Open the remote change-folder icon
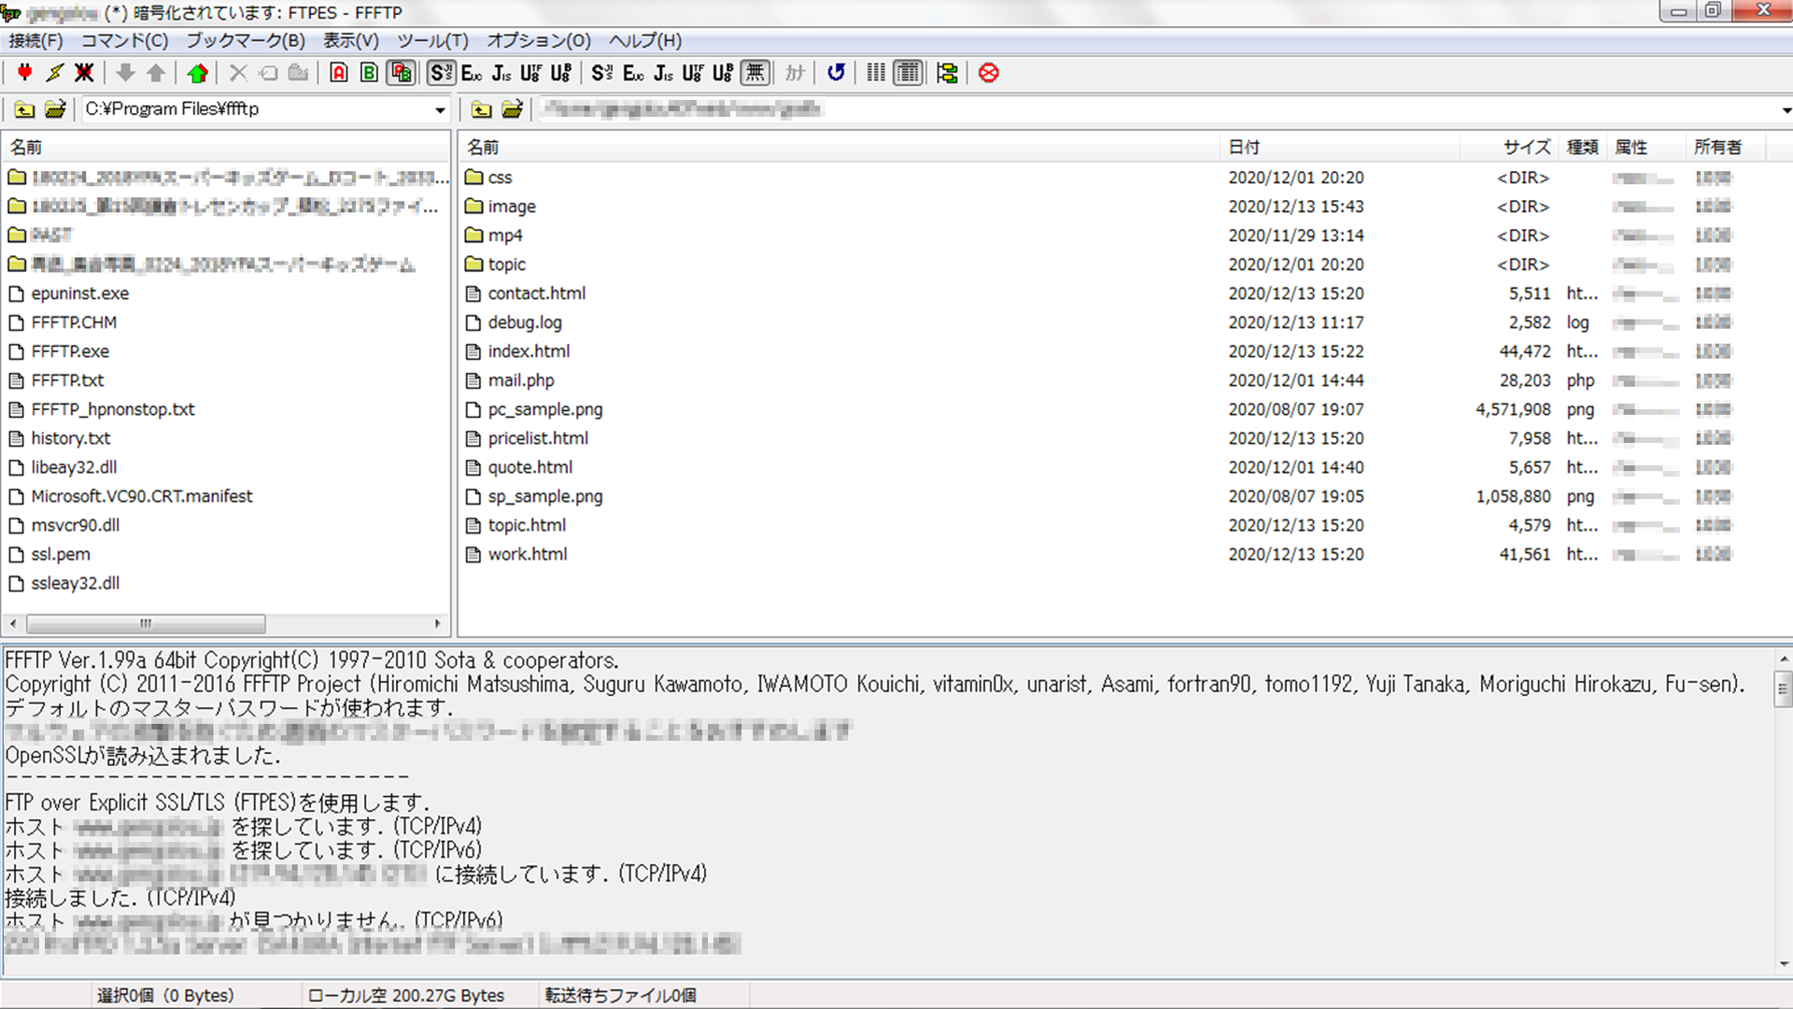Image resolution: width=1793 pixels, height=1009 pixels. point(512,109)
